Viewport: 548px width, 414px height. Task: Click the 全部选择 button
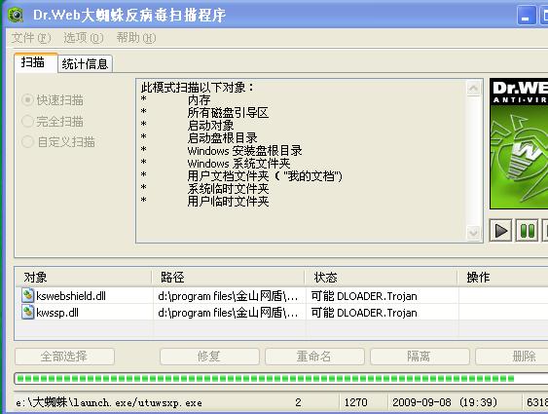click(x=64, y=357)
